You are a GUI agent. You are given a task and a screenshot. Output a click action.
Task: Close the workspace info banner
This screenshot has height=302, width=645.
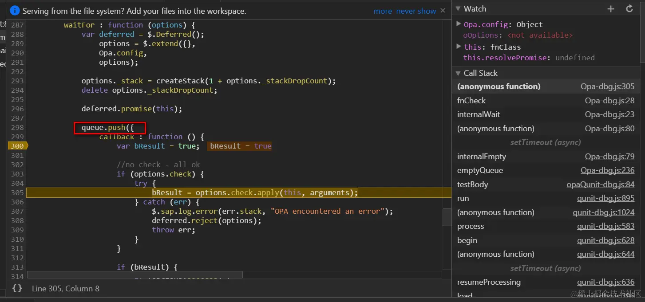click(x=443, y=11)
